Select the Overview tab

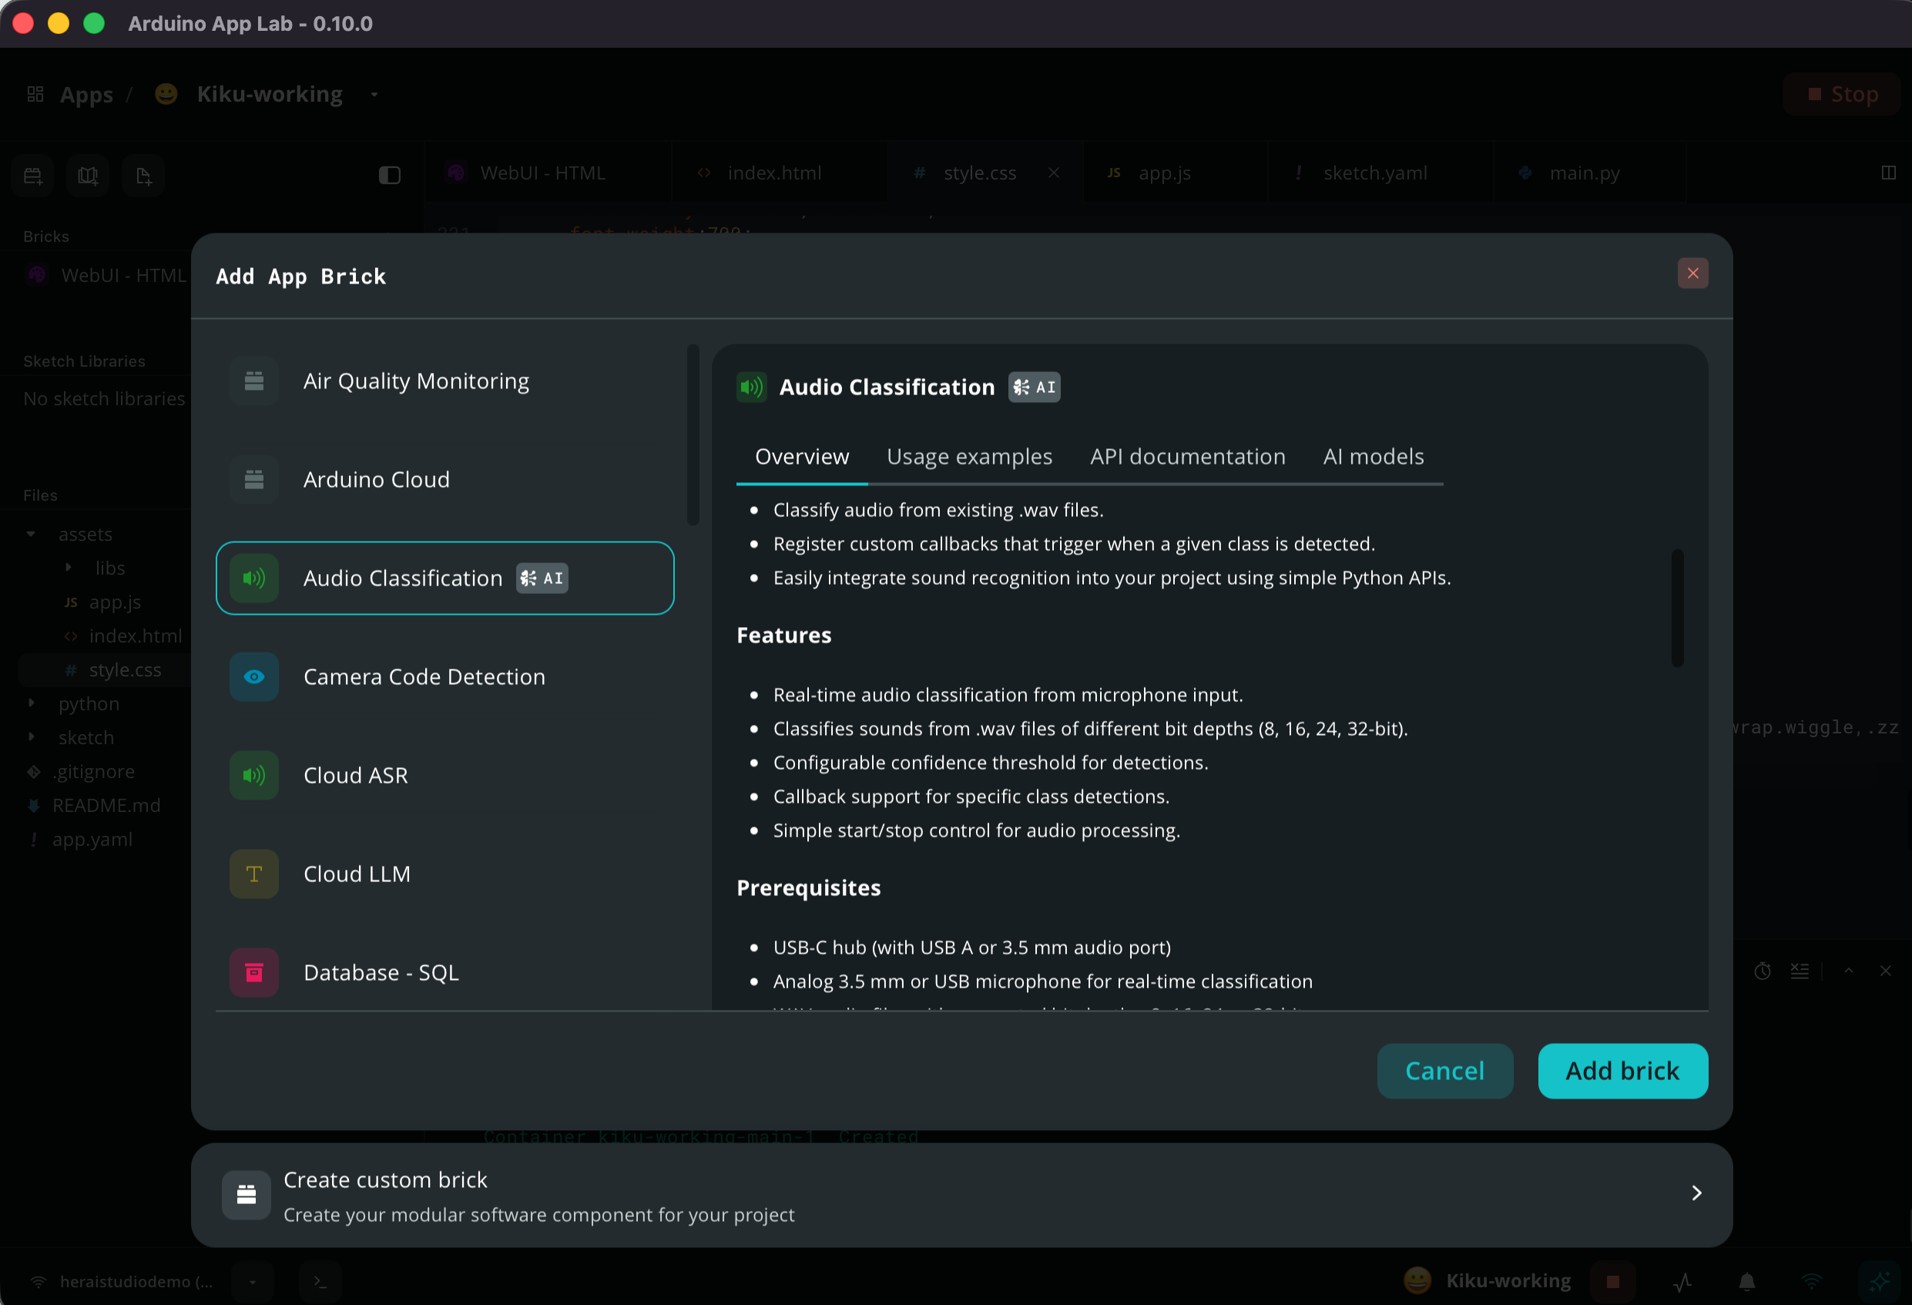(801, 457)
